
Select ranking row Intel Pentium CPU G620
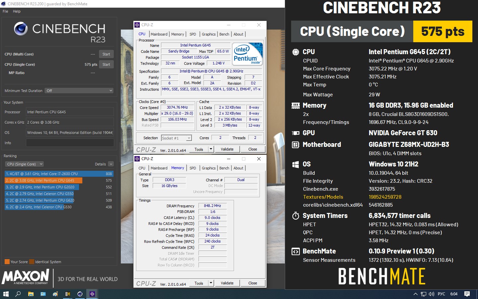point(59,200)
